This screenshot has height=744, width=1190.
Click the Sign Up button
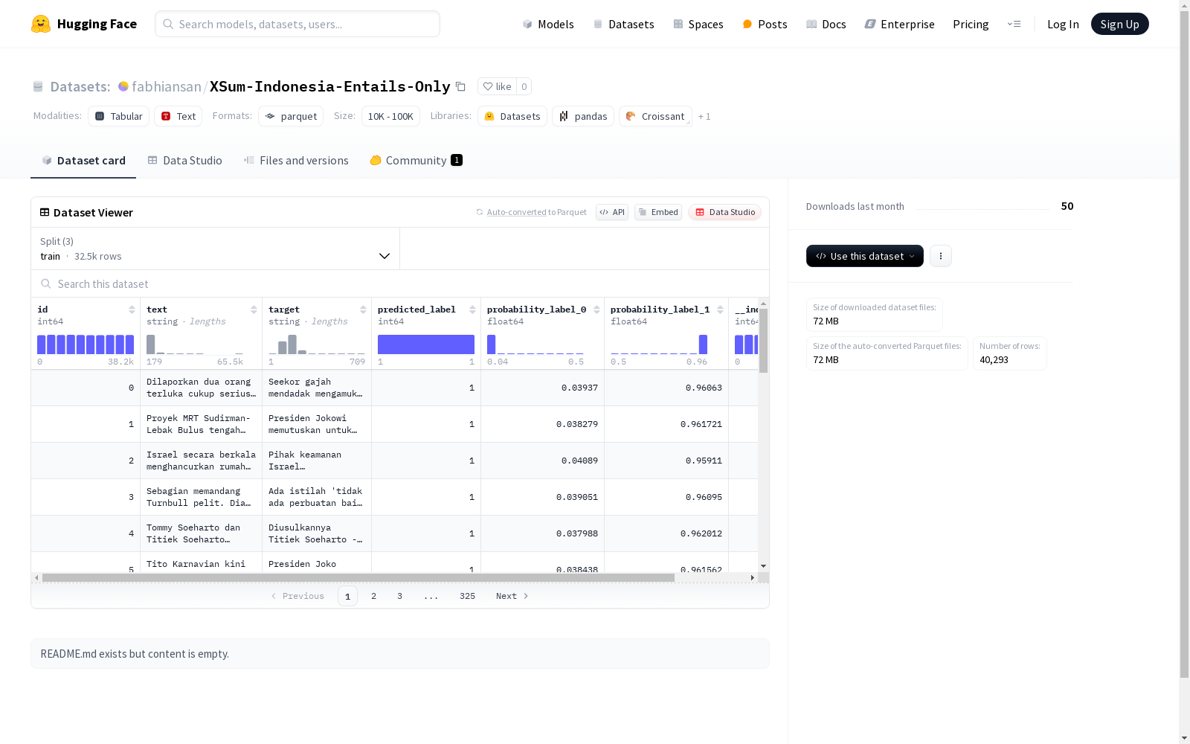[1120, 24]
